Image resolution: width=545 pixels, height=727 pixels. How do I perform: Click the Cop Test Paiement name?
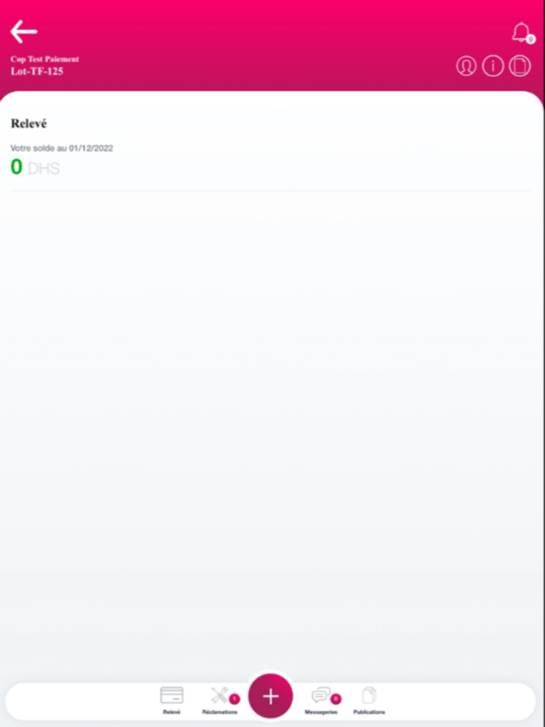click(x=44, y=59)
